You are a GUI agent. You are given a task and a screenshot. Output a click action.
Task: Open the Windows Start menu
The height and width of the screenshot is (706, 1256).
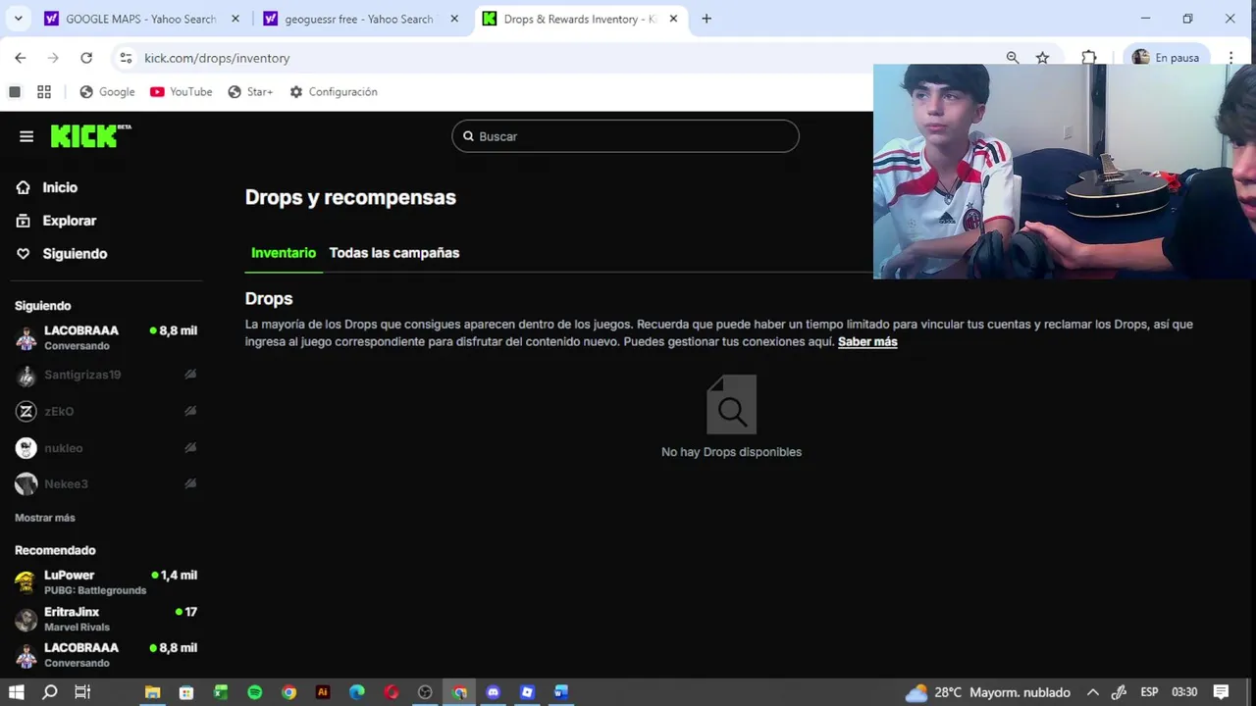(16, 692)
